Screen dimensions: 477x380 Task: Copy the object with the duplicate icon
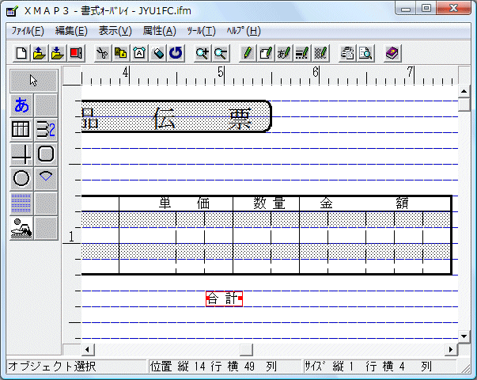tap(121, 53)
